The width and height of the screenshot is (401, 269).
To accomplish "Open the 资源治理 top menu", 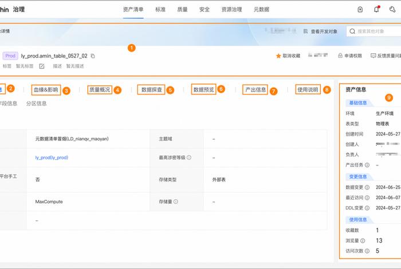I will point(231,10).
